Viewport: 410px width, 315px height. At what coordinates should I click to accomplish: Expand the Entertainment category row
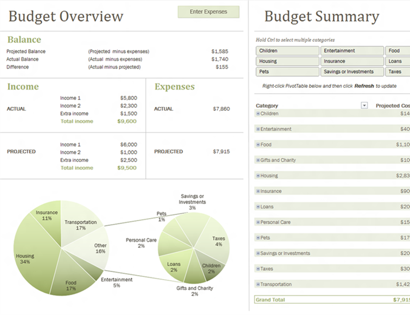[x=258, y=129]
